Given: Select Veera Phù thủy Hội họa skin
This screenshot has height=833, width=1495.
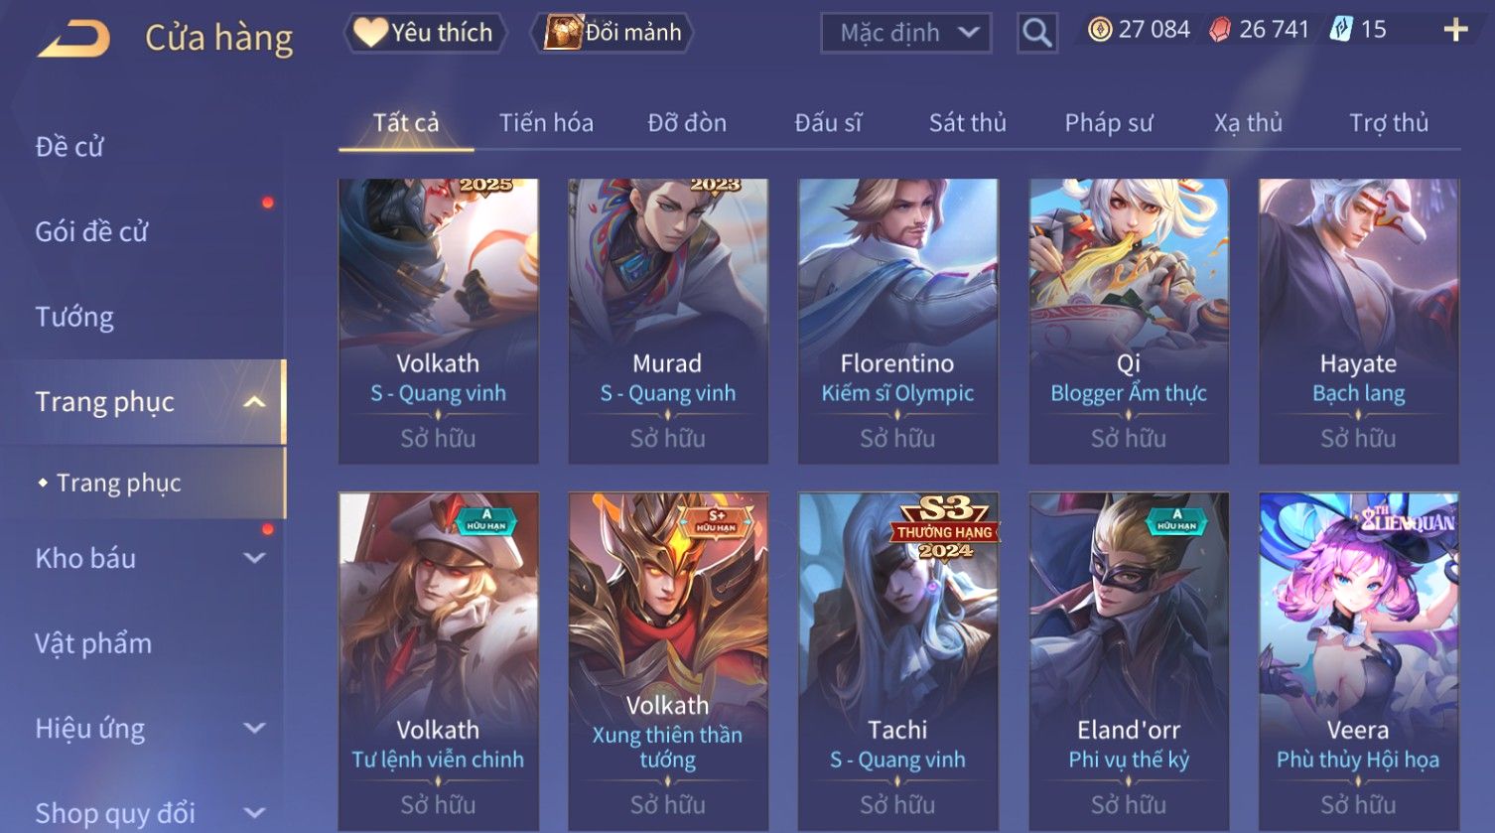Looking at the screenshot, I should point(1359,661).
